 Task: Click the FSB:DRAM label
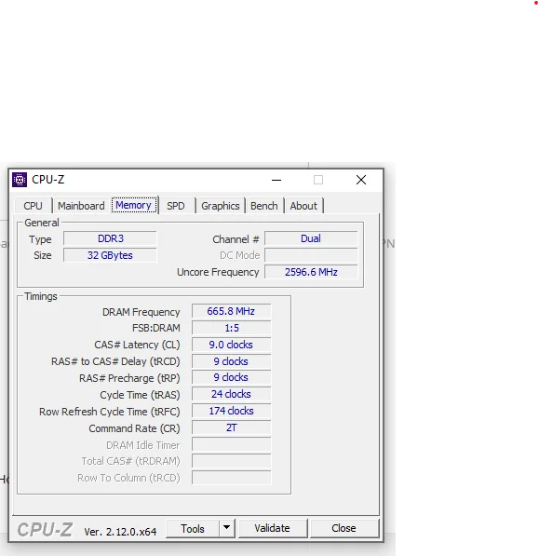[155, 329]
